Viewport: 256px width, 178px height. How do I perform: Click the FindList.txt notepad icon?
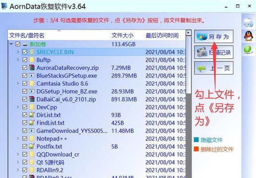point(32,122)
